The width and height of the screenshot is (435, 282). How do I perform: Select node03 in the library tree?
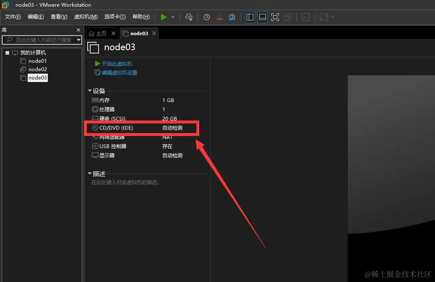tap(38, 77)
